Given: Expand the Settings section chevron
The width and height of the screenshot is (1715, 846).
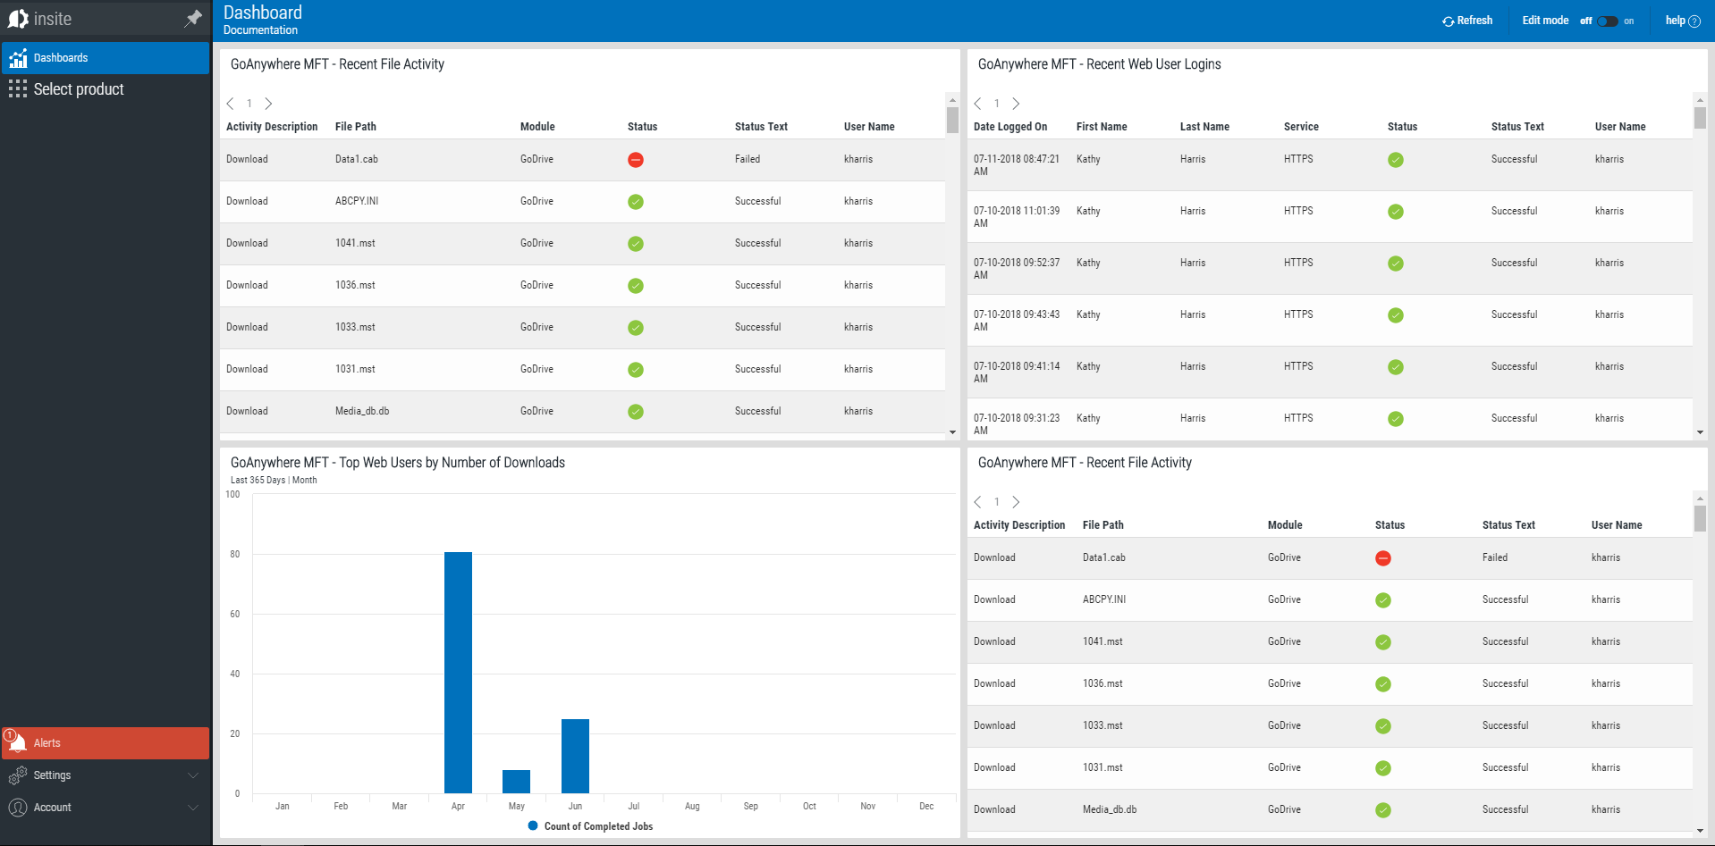Looking at the screenshot, I should (x=193, y=775).
